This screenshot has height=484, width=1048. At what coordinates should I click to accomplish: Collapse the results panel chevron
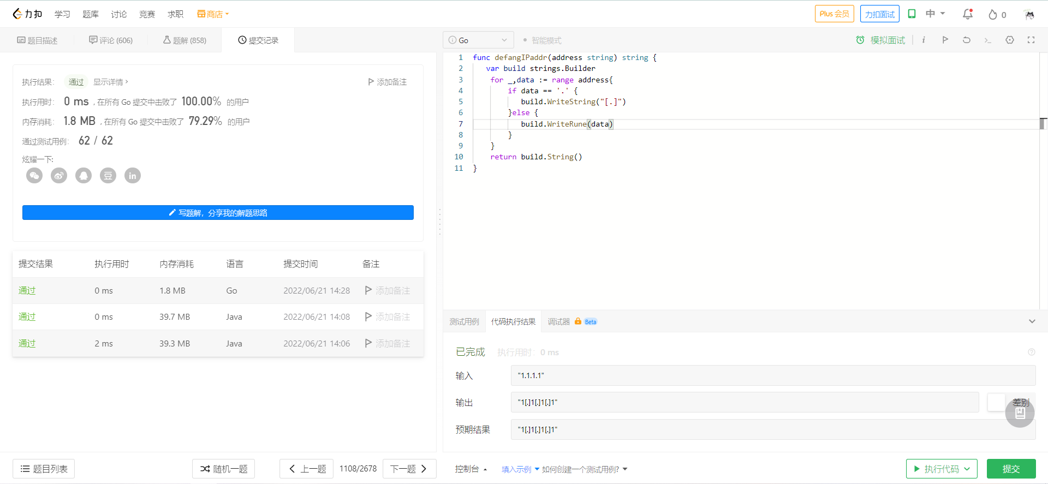click(1032, 321)
